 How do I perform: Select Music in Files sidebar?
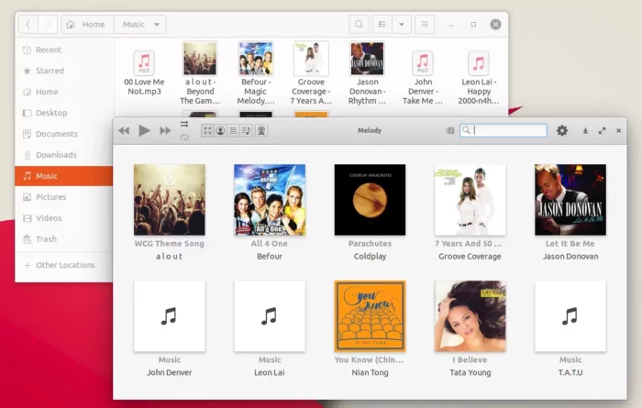(x=64, y=176)
